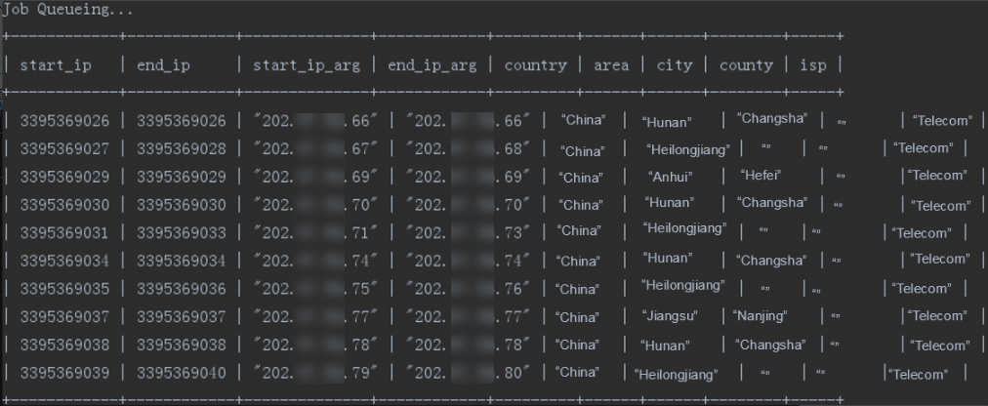Select start_ip value 3395369039
988x406 pixels.
pos(64,373)
